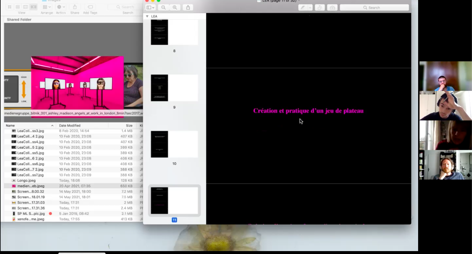Zoom out in the Preview window
The width and height of the screenshot is (472, 254).
coord(164,7)
